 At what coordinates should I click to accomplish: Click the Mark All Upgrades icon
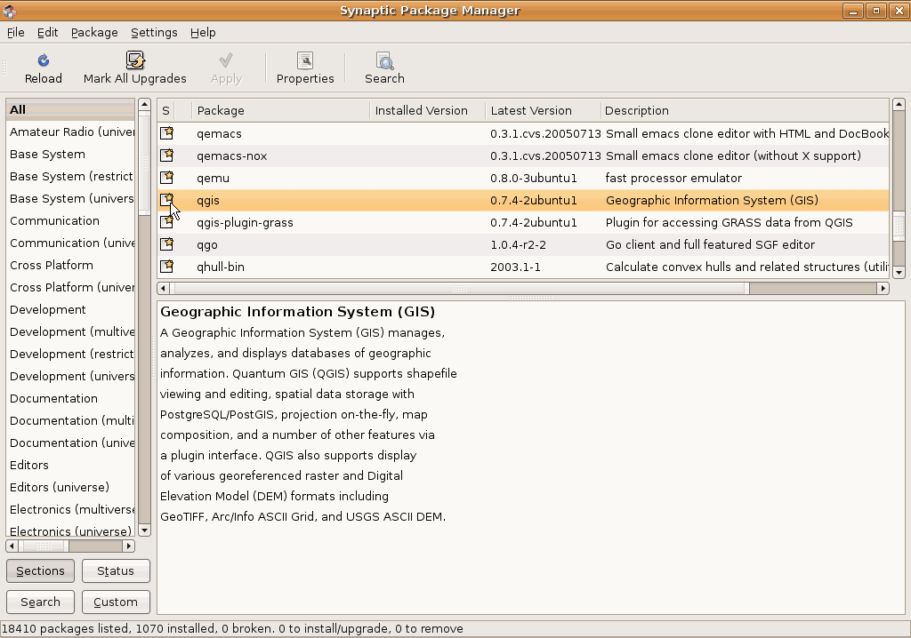point(135,60)
